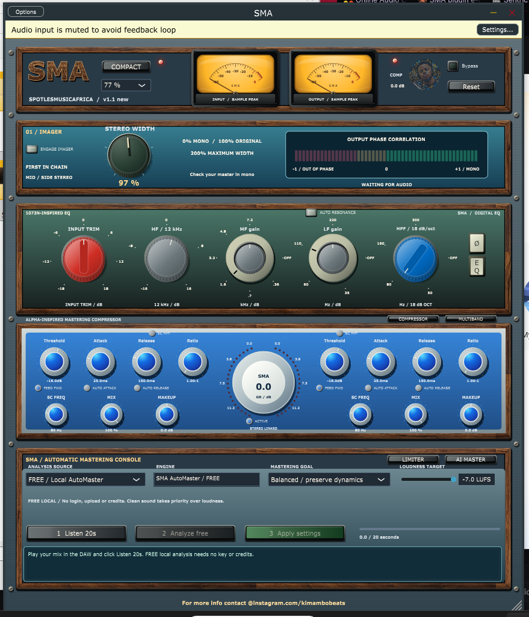This screenshot has width=529, height=617.
Task: Toggle the Bypass checkbox
Action: click(x=453, y=66)
